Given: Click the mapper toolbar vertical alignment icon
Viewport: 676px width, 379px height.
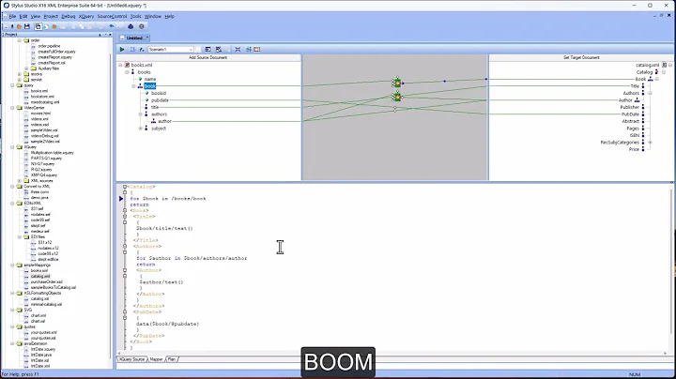Looking at the screenshot, I should (x=249, y=50).
